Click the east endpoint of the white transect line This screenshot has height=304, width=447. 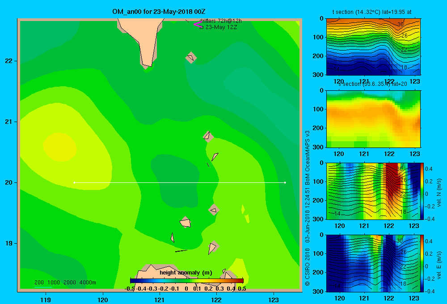(x=285, y=182)
